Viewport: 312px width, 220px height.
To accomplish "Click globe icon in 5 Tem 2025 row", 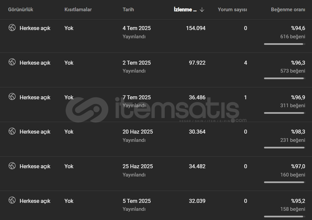I will 12,200.
